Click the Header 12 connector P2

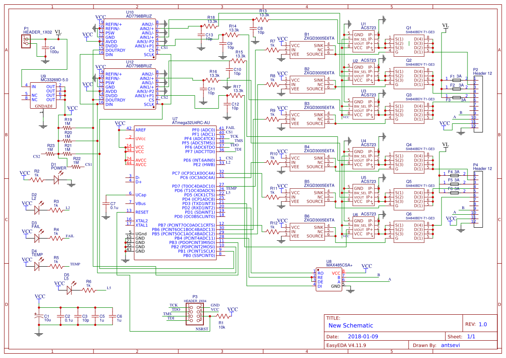coord(478,104)
